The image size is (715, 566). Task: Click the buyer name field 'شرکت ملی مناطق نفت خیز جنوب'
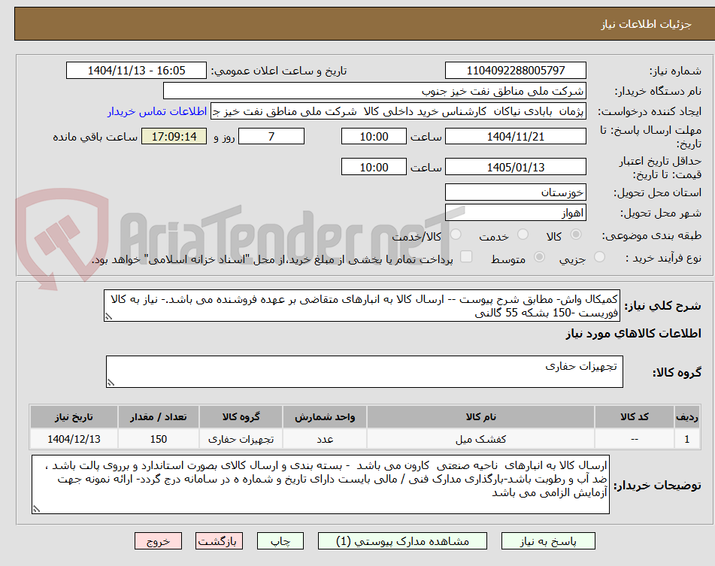(374, 91)
